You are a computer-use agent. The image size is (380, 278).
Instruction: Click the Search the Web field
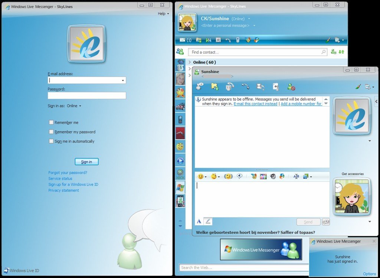pyautogui.click(x=244, y=268)
